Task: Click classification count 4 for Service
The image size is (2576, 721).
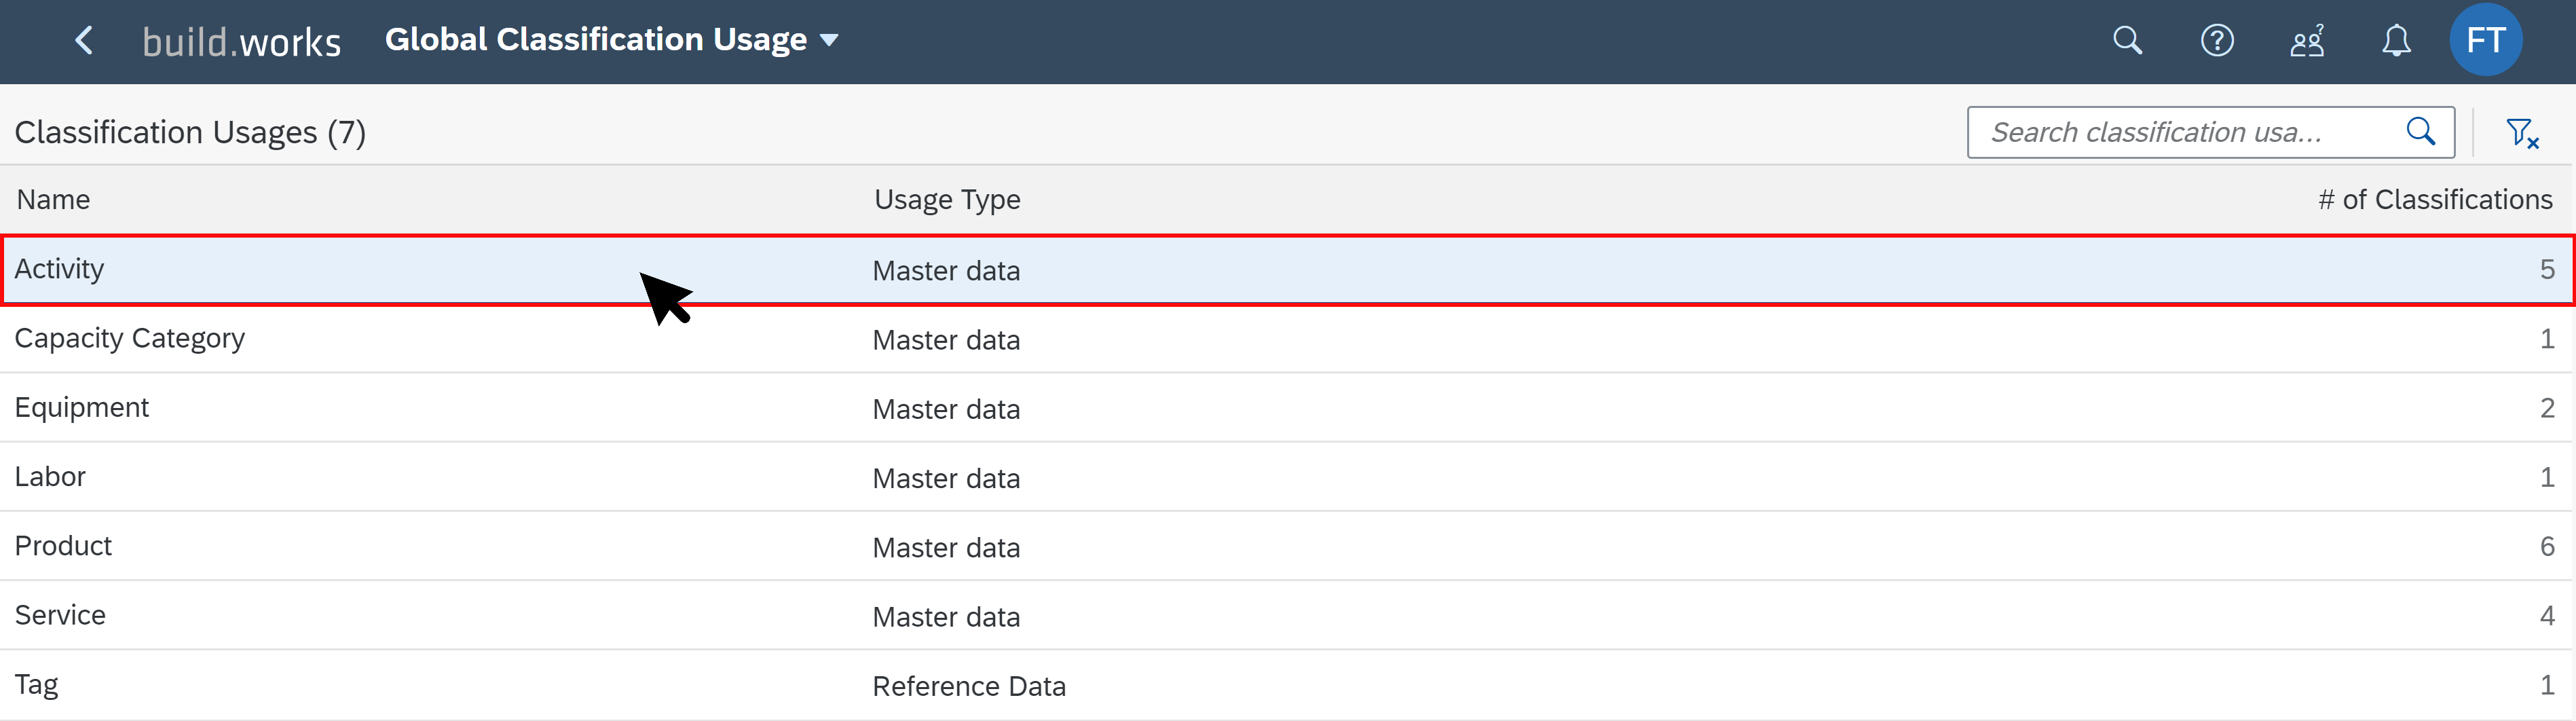Action: (x=2547, y=615)
